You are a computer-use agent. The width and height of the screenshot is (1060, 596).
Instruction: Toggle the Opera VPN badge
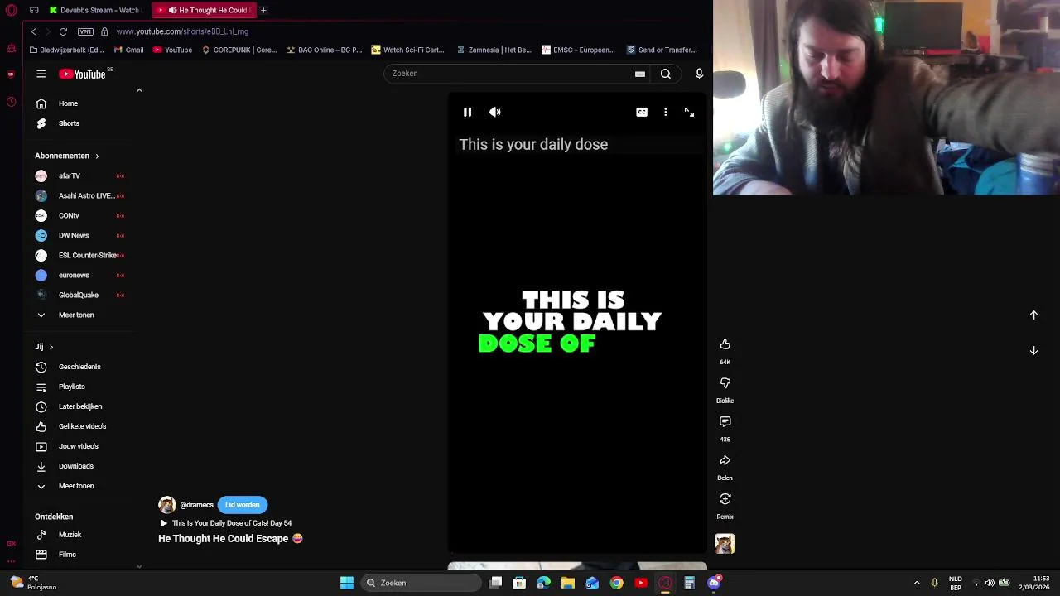pyautogui.click(x=85, y=31)
